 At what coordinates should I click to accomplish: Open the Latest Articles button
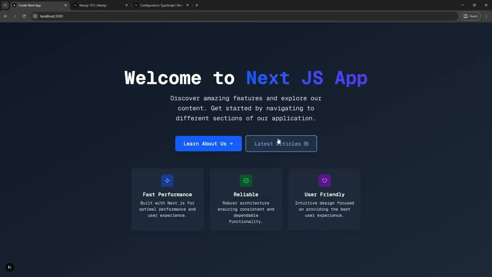[x=281, y=144]
